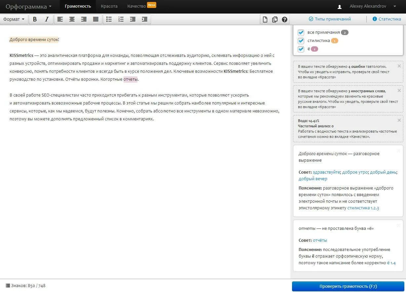Insert a numbered list
406x292 pixels.
121,19
